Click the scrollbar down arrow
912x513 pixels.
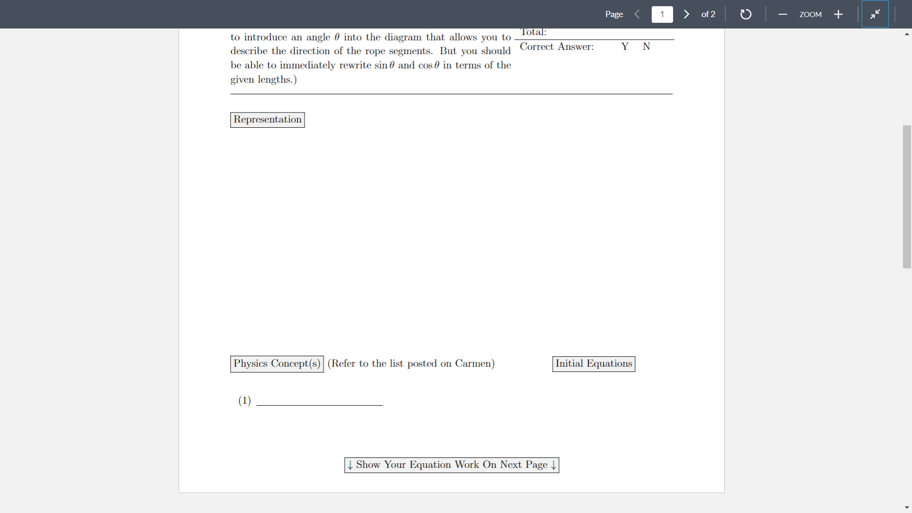pos(907,507)
